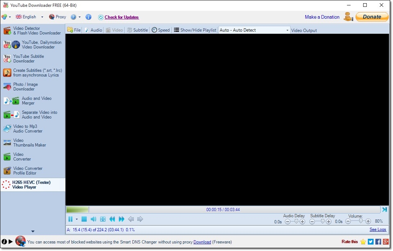Screen dimensions: 393x251
Task: Open Auto - Auto Detect video output dropdown
Action: tap(254, 30)
